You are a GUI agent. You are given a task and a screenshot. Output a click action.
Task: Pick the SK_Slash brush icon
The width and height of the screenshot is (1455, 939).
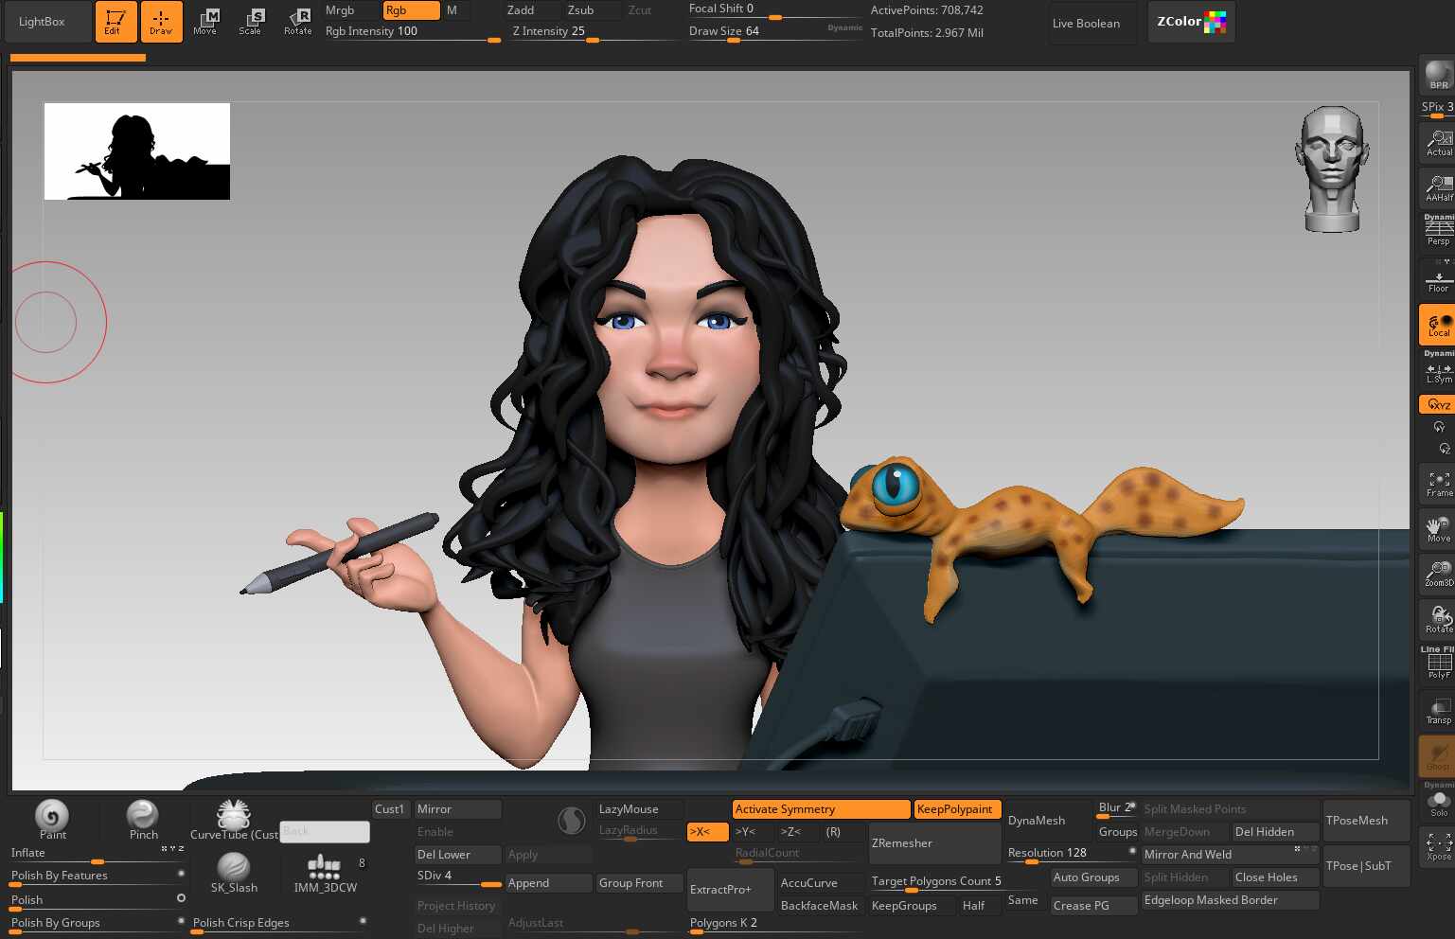[234, 872]
